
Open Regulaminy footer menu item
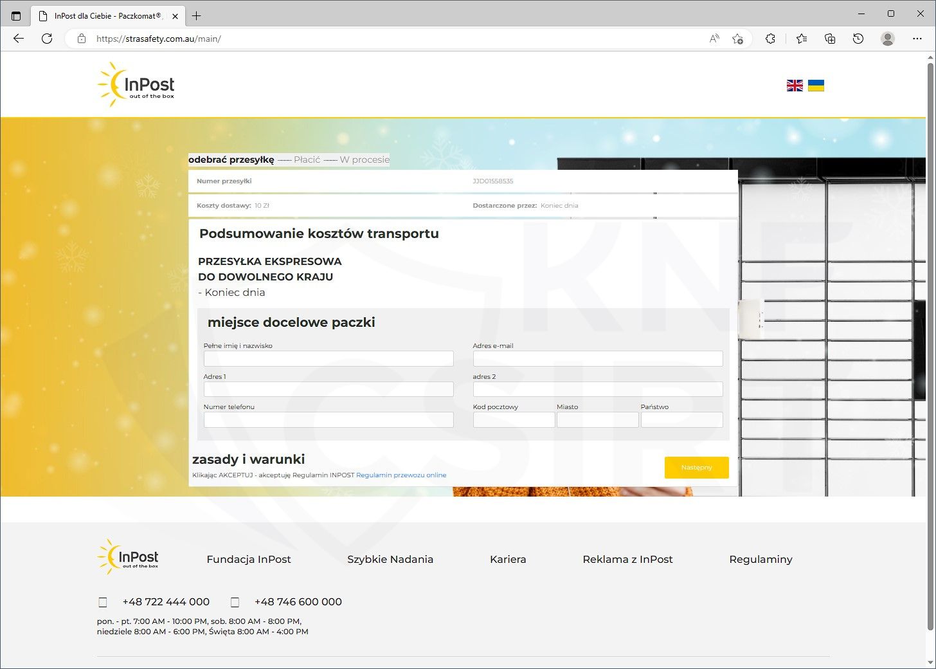tap(760, 560)
